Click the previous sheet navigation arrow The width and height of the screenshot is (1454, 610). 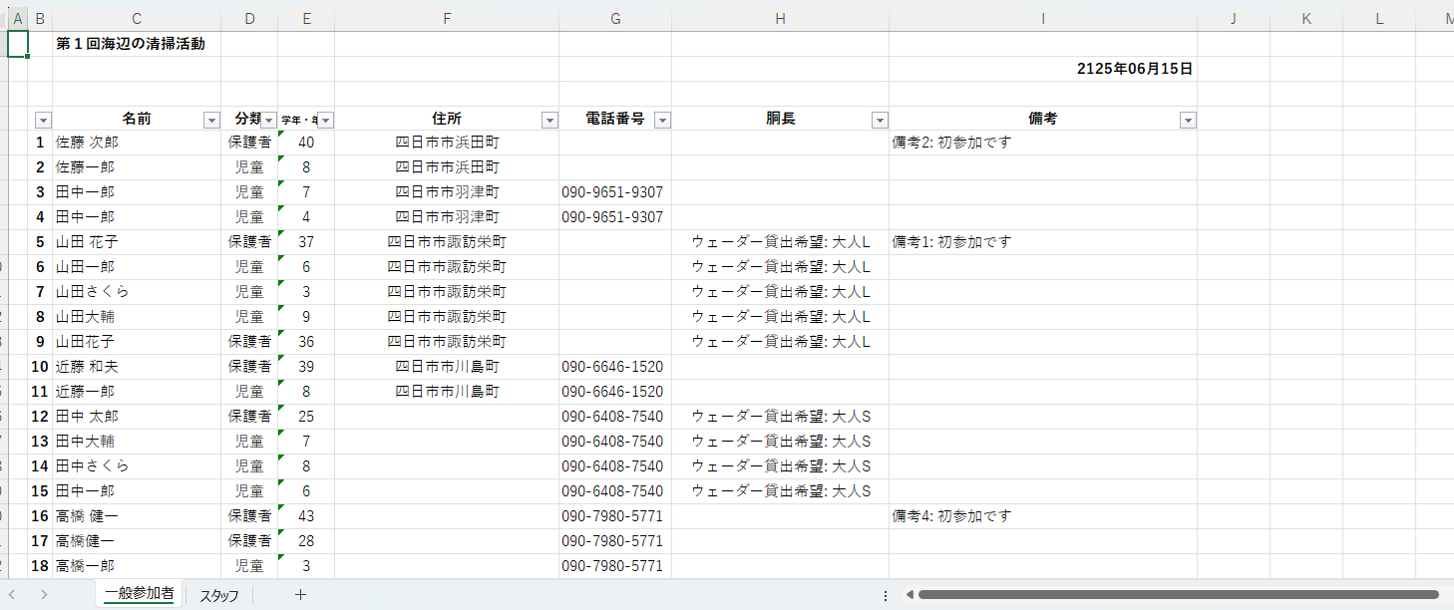point(11,595)
